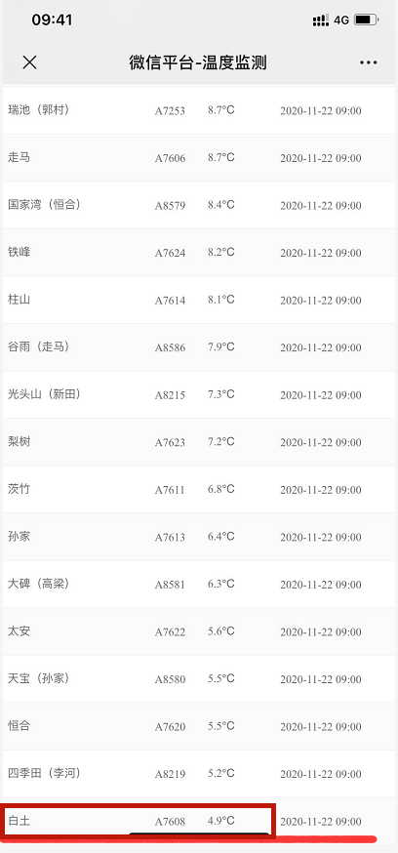Open 四季田（李河）station row

[199, 773]
